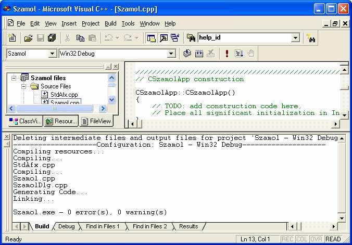Viewport: 352px width, 245px height.
Task: Open the Build menu
Action: 110,23
